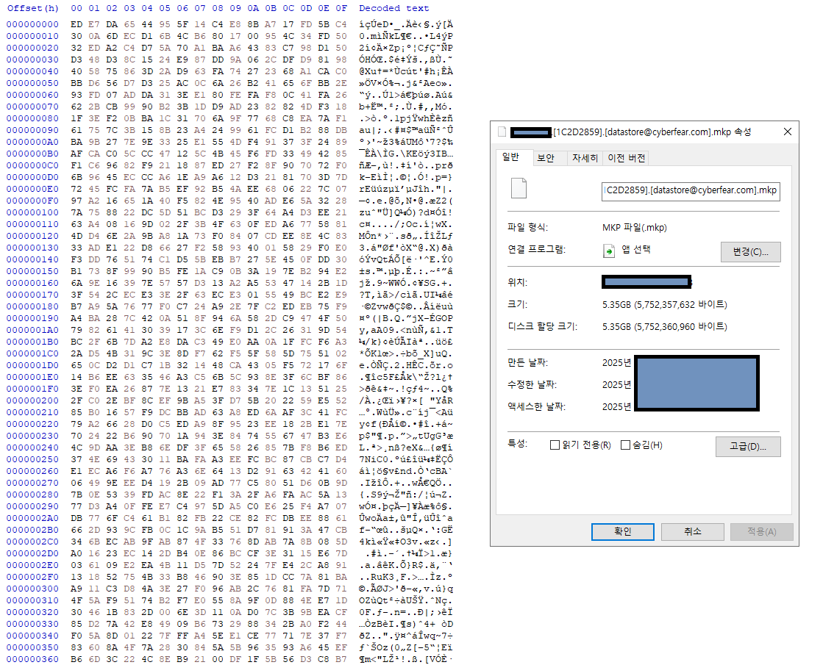Click the Offset(h) column header
823x665 pixels.
[32, 8]
